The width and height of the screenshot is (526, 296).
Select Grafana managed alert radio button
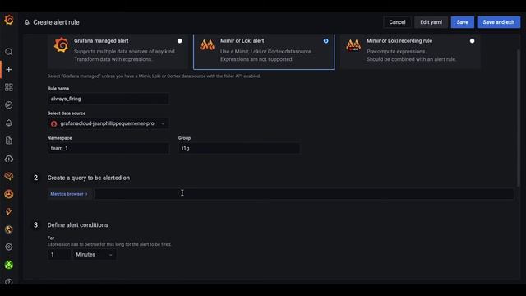coord(180,41)
